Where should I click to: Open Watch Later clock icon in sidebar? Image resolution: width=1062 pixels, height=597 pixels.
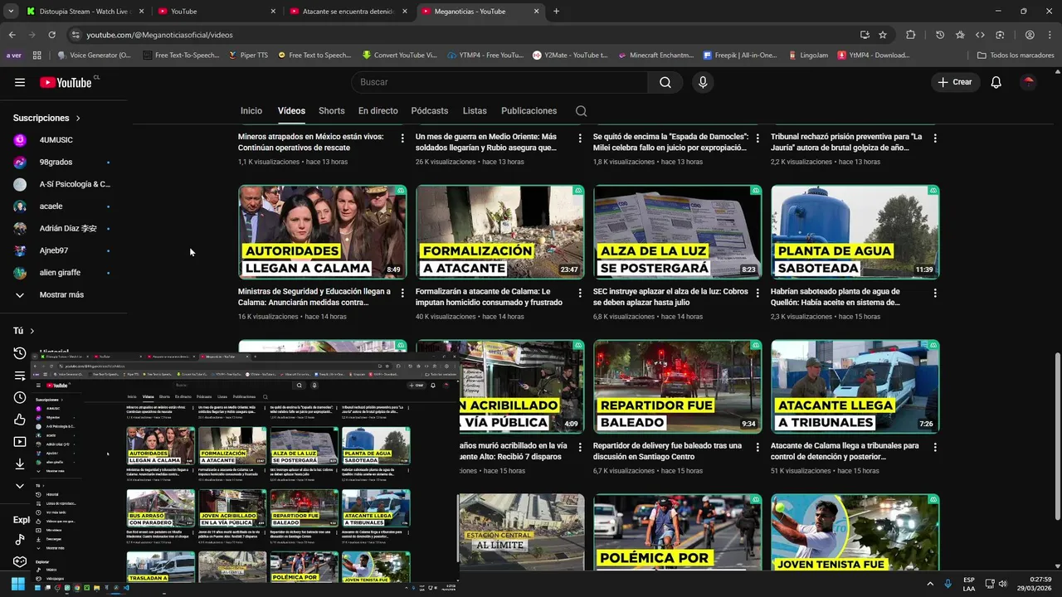pyautogui.click(x=20, y=397)
